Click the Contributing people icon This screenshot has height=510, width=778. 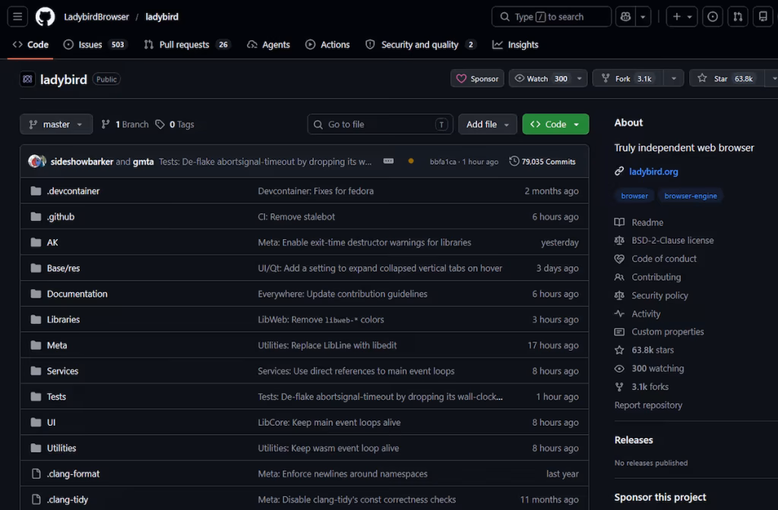[619, 277]
